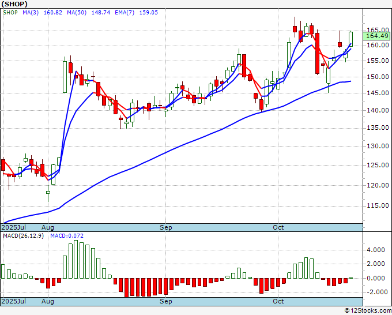
Task: Click the 120.00 price axis label
Action: point(378,185)
